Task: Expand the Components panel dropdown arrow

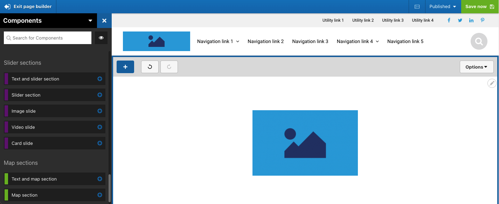Action: coord(90,21)
